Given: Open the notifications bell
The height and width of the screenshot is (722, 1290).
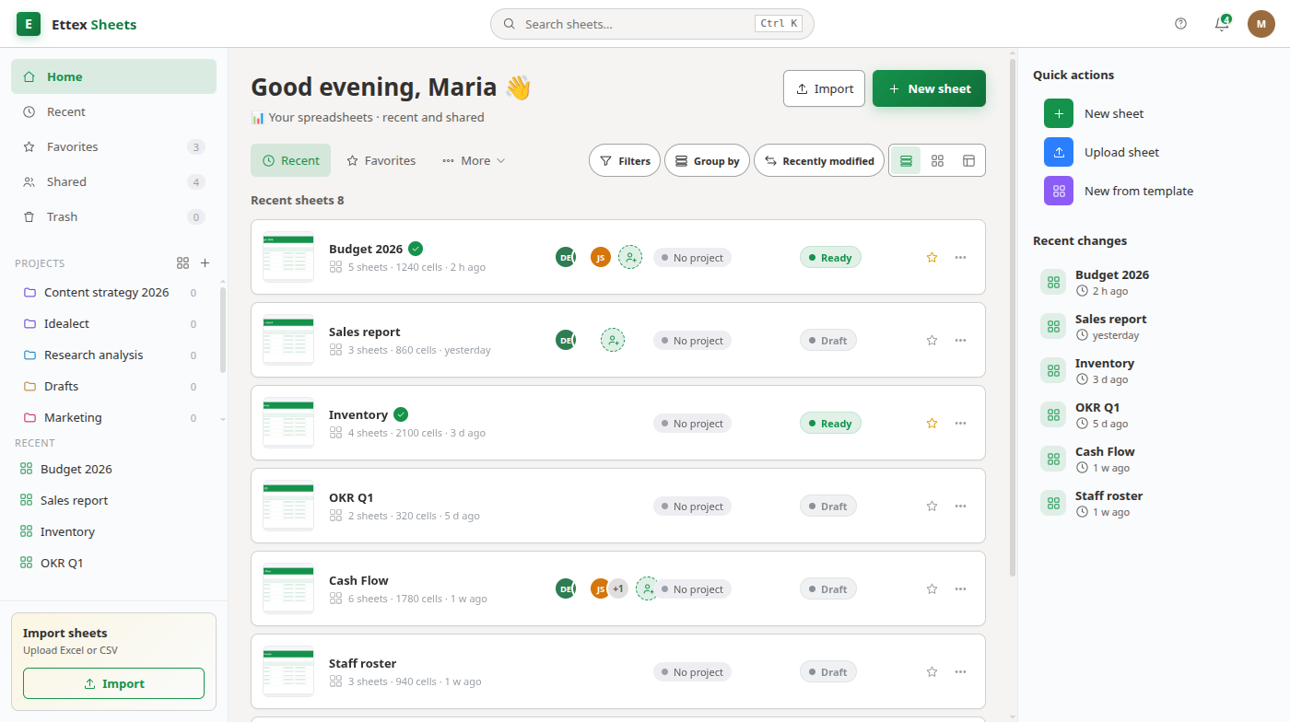Looking at the screenshot, I should pyautogui.click(x=1222, y=24).
